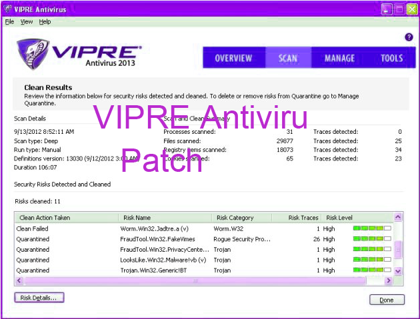Switch to the OVERVIEW tab
The height and width of the screenshot is (319, 420).
(233, 58)
